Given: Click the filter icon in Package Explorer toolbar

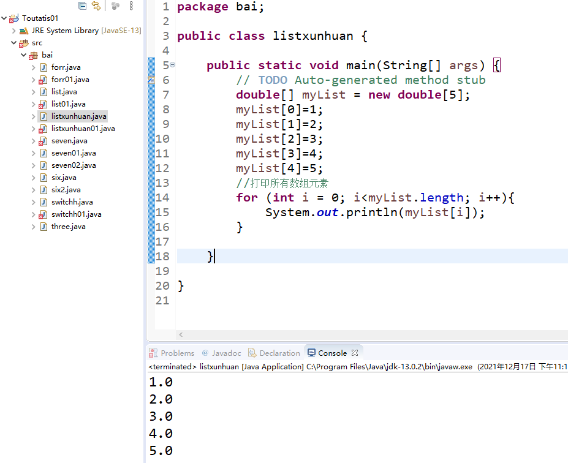Looking at the screenshot, I should [x=115, y=6].
